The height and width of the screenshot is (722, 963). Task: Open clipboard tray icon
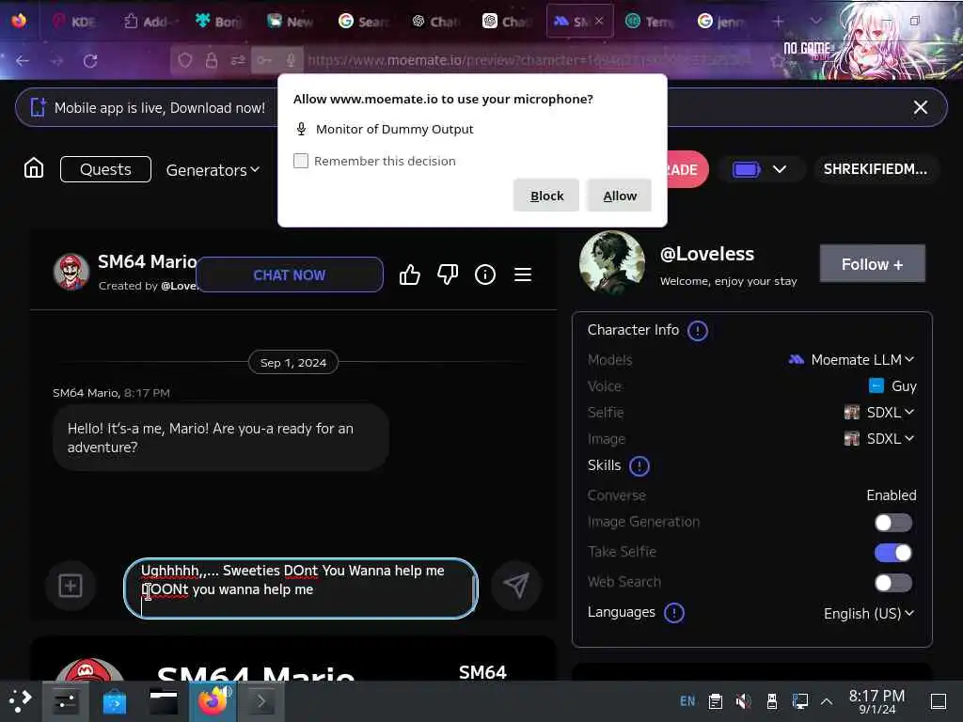pyautogui.click(x=715, y=700)
